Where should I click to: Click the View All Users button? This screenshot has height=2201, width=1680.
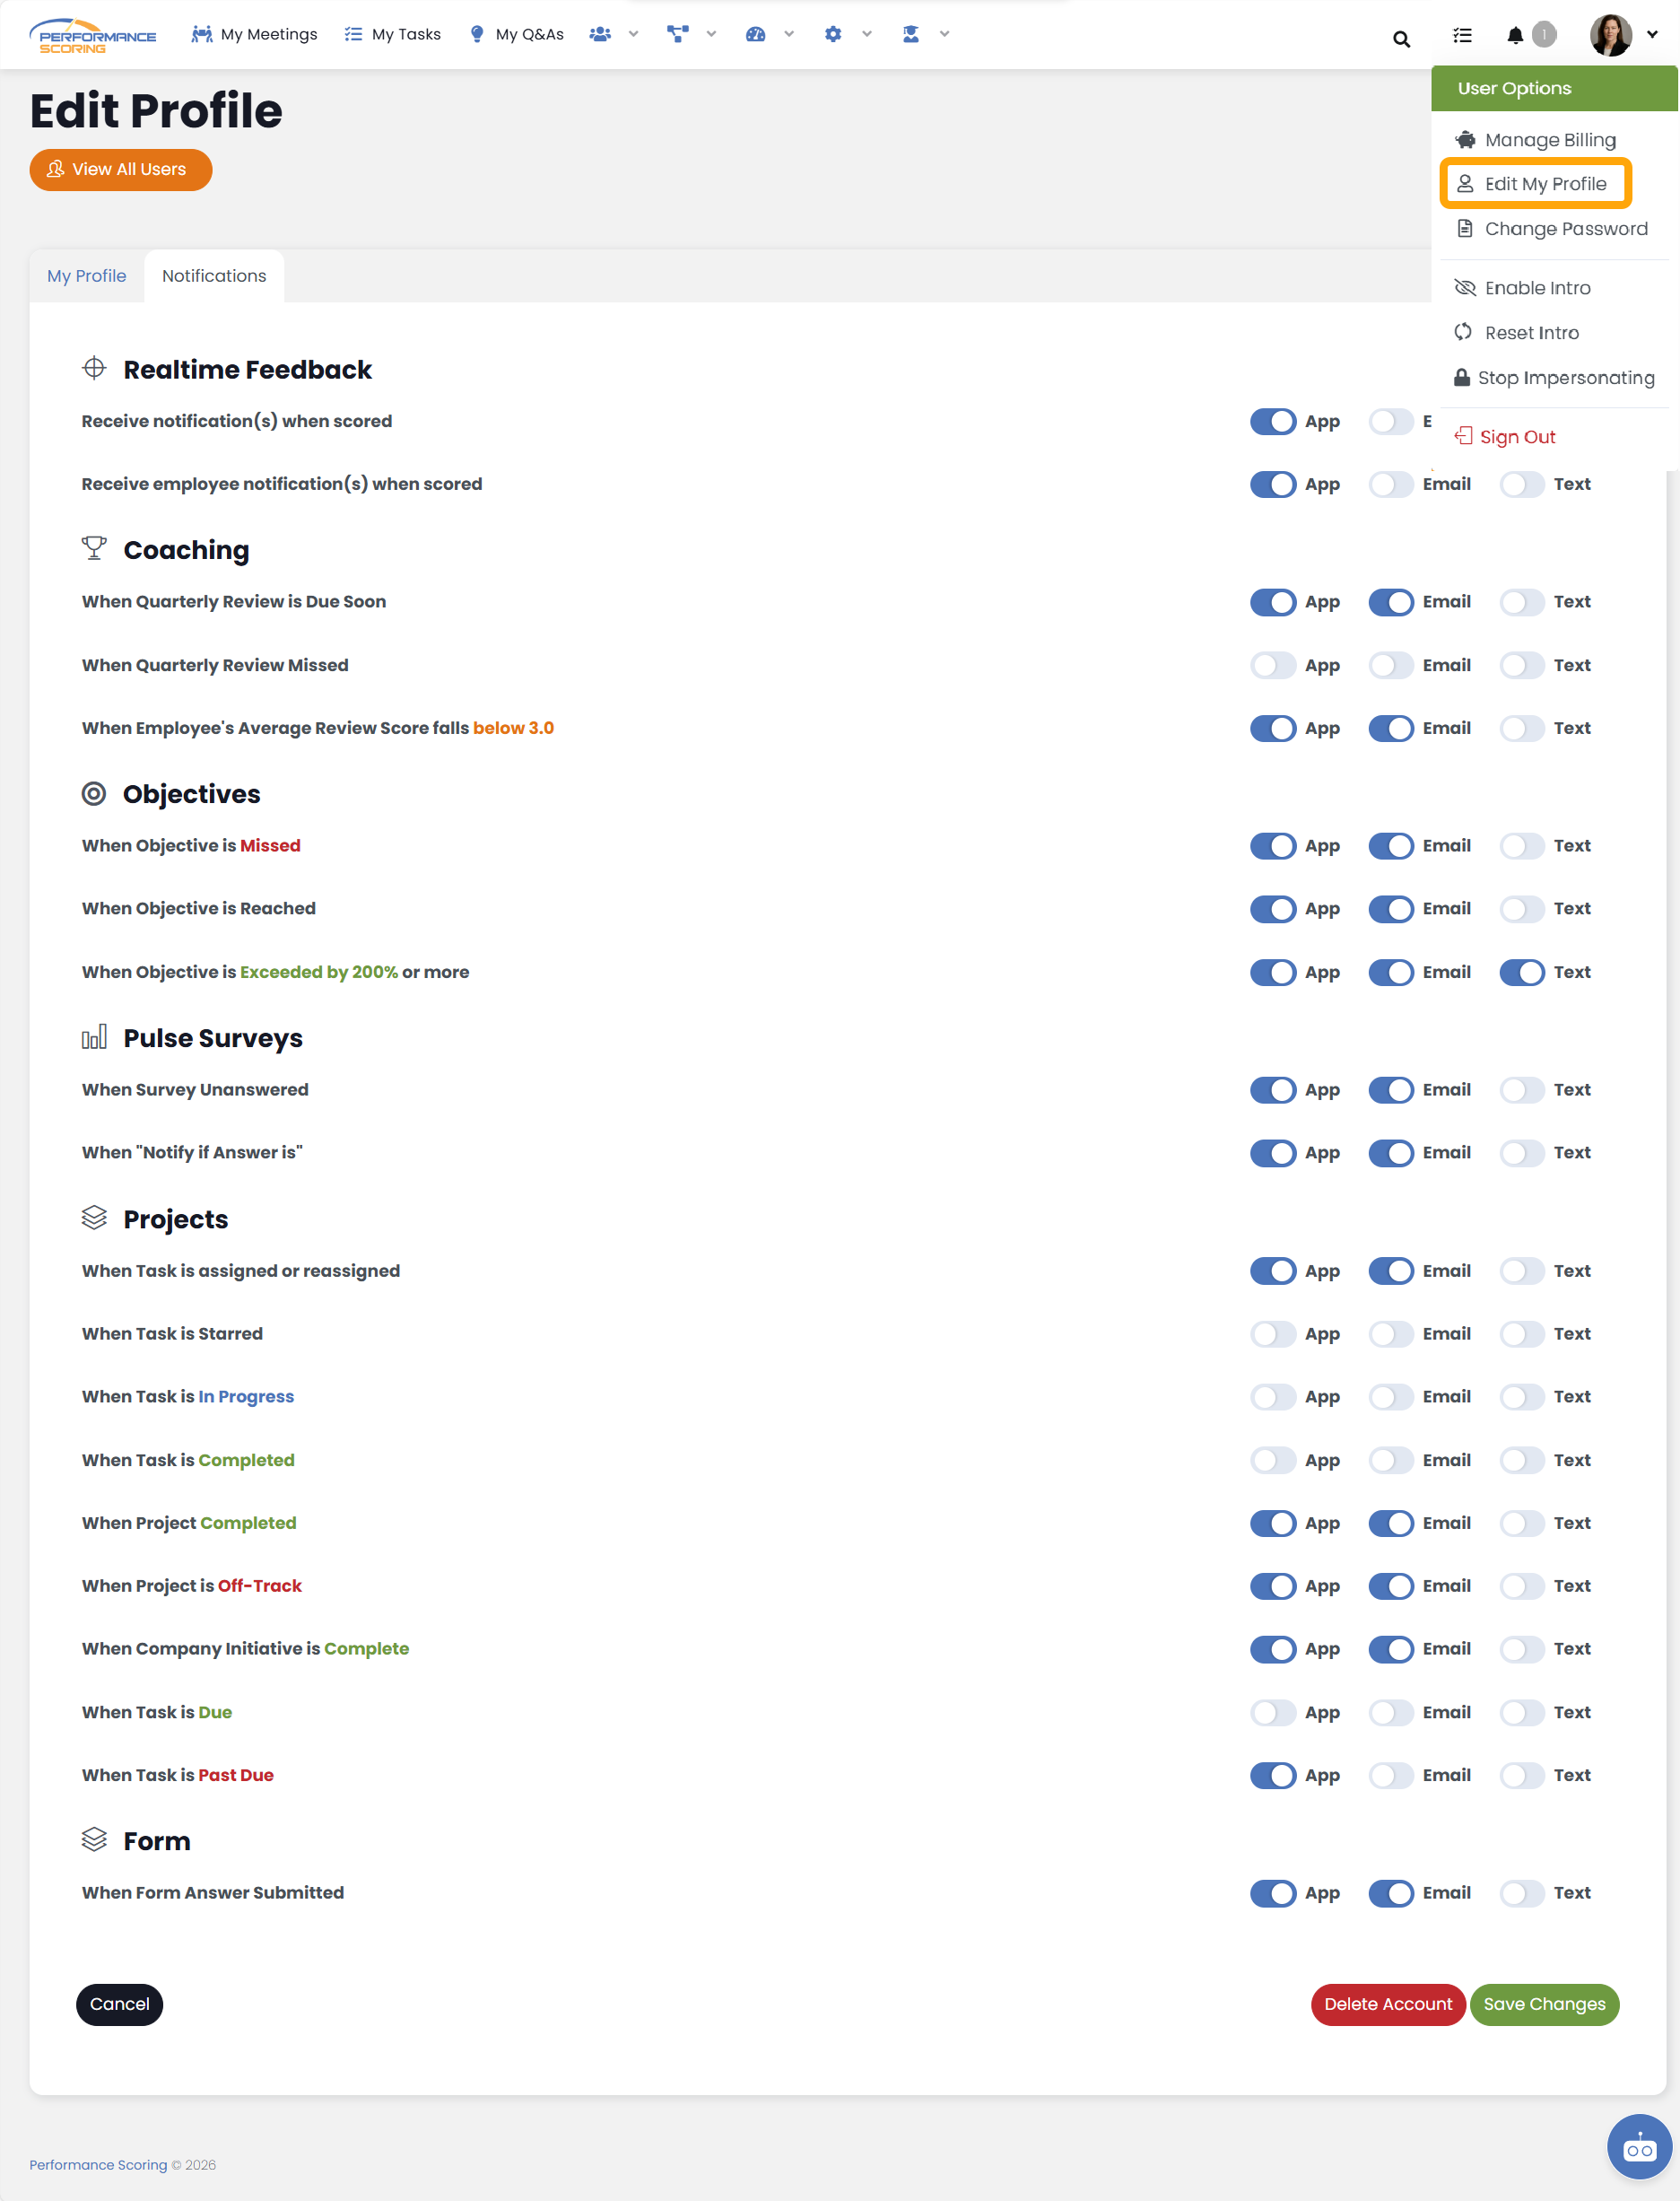pos(120,170)
